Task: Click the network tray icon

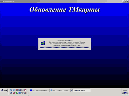Action: click(x=127, y=93)
